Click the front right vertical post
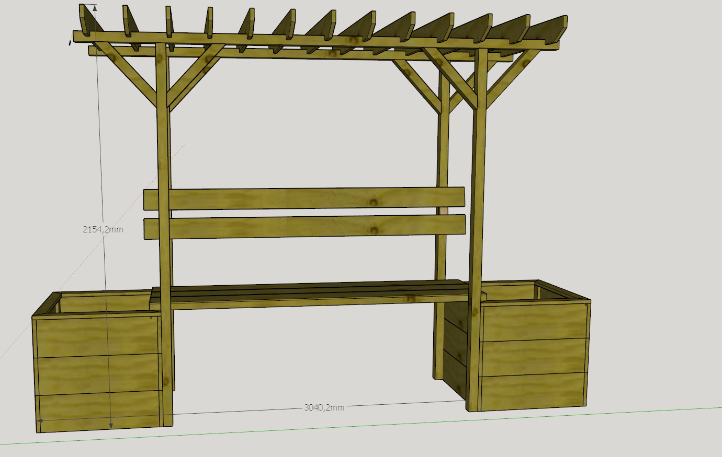Screen dimensions: 722x457 pos(477,230)
